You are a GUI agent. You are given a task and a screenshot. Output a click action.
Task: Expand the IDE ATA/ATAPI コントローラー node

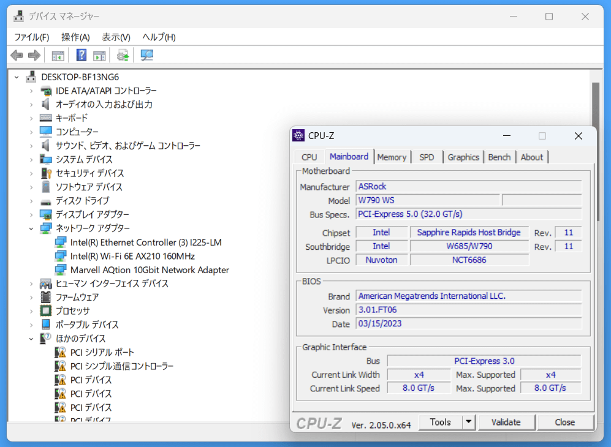pos(31,91)
